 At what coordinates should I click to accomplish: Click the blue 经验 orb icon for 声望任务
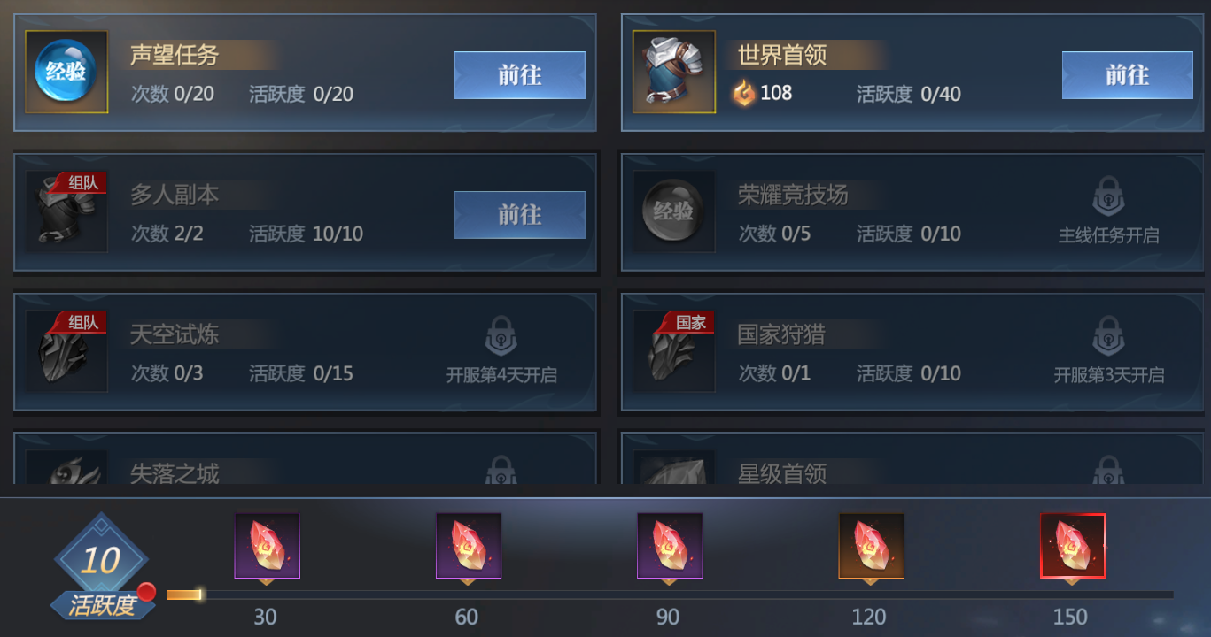click(x=66, y=72)
